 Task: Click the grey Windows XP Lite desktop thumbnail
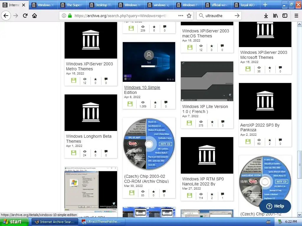pyautogui.click(x=207, y=81)
